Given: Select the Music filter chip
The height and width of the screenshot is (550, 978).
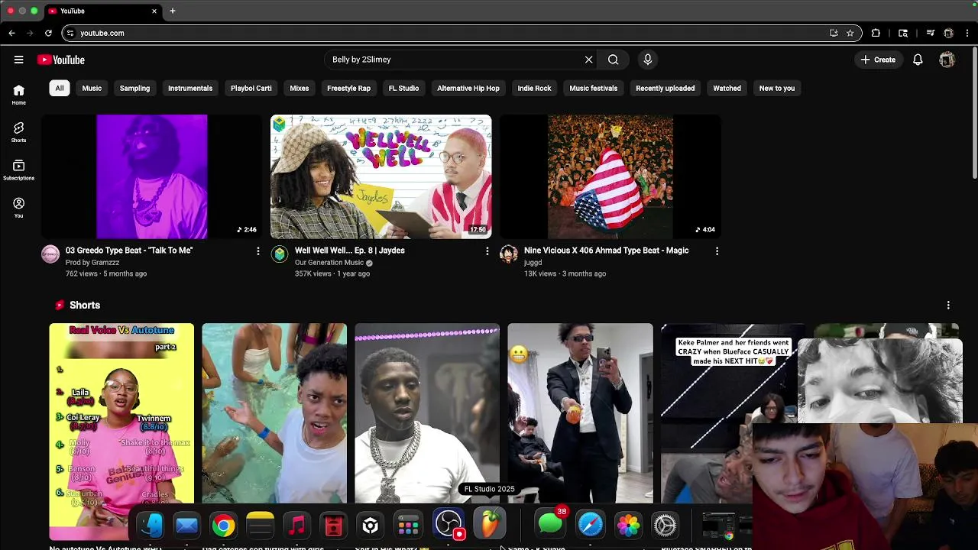Looking at the screenshot, I should point(92,88).
